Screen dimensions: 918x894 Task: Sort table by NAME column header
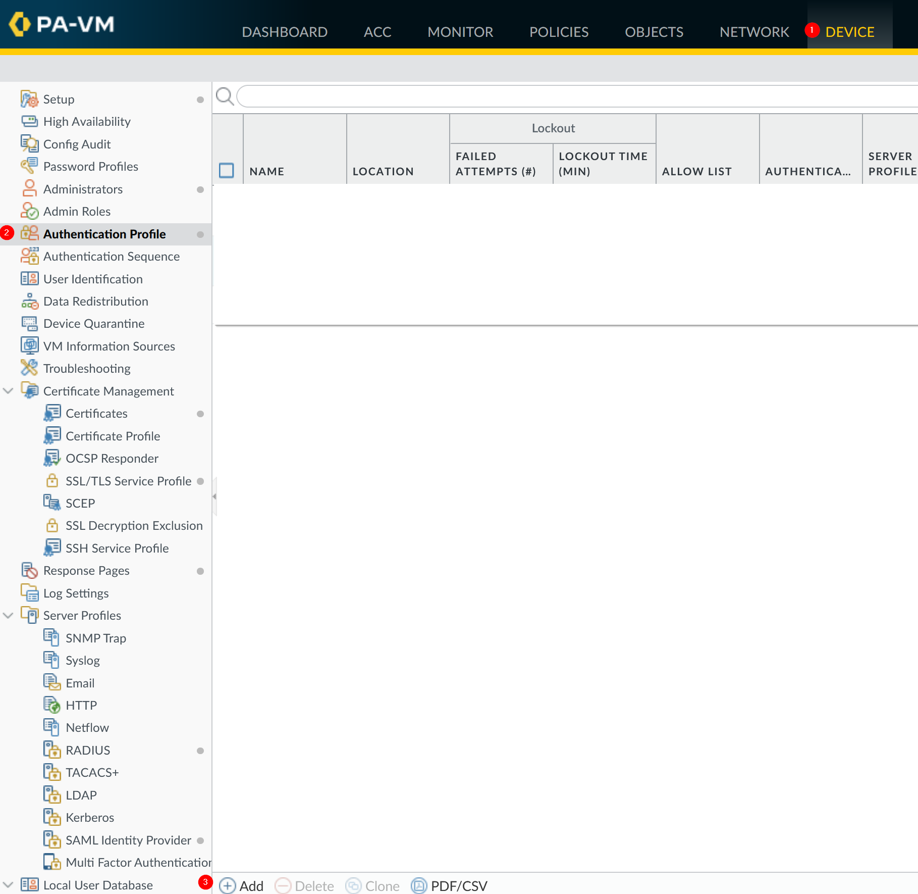click(x=267, y=171)
